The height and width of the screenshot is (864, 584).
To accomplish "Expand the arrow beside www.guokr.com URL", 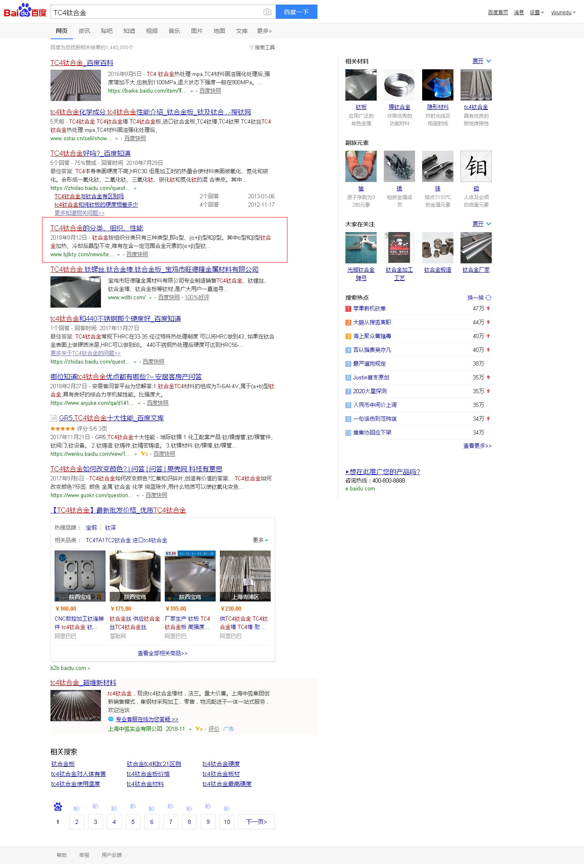I will 138,495.
